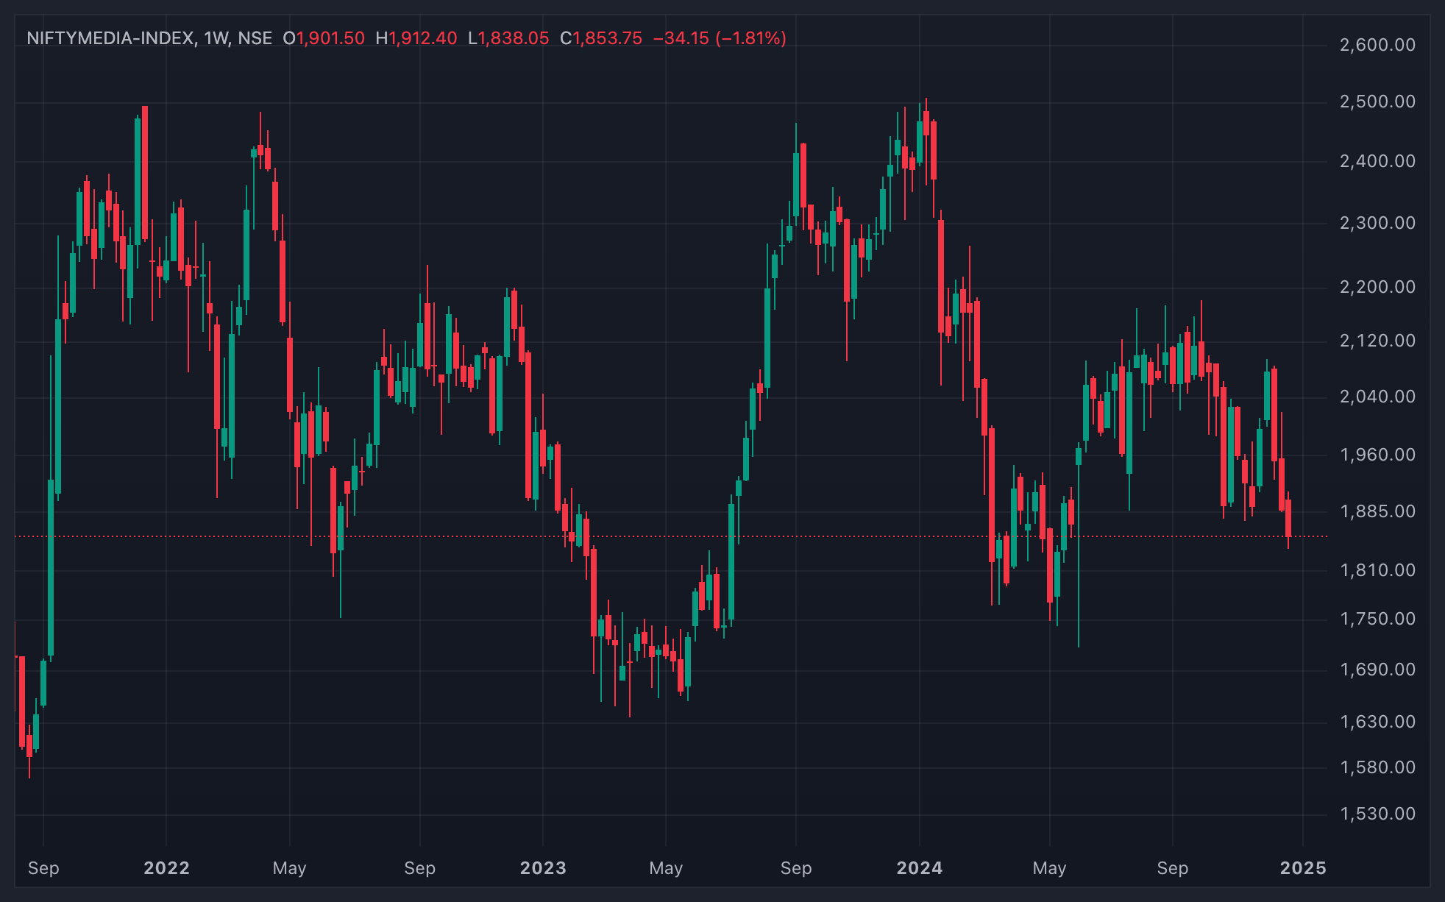Click the 1,750.00 price axis label
The width and height of the screenshot is (1445, 902).
coord(1377,619)
